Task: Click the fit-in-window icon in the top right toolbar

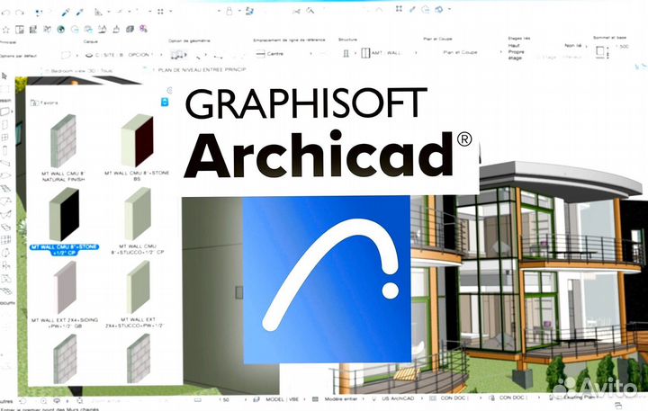Action: [x=399, y=9]
